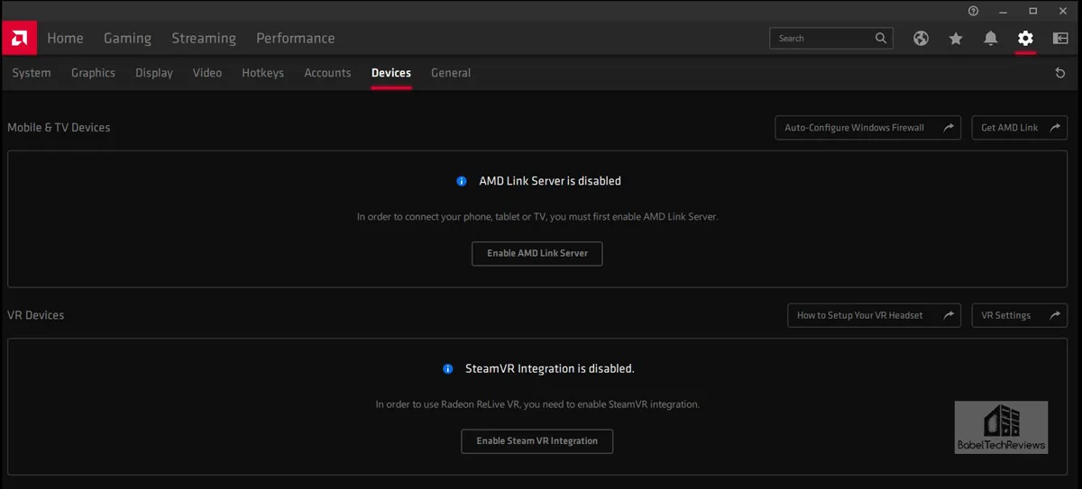Click Enable Steam VR Integration button
This screenshot has height=489, width=1082.
point(537,441)
